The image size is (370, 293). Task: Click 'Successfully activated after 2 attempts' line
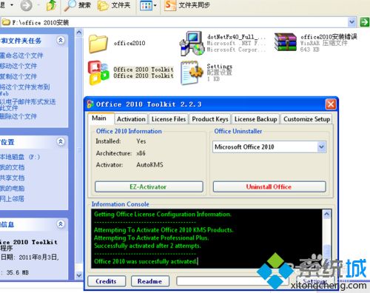[x=147, y=246]
